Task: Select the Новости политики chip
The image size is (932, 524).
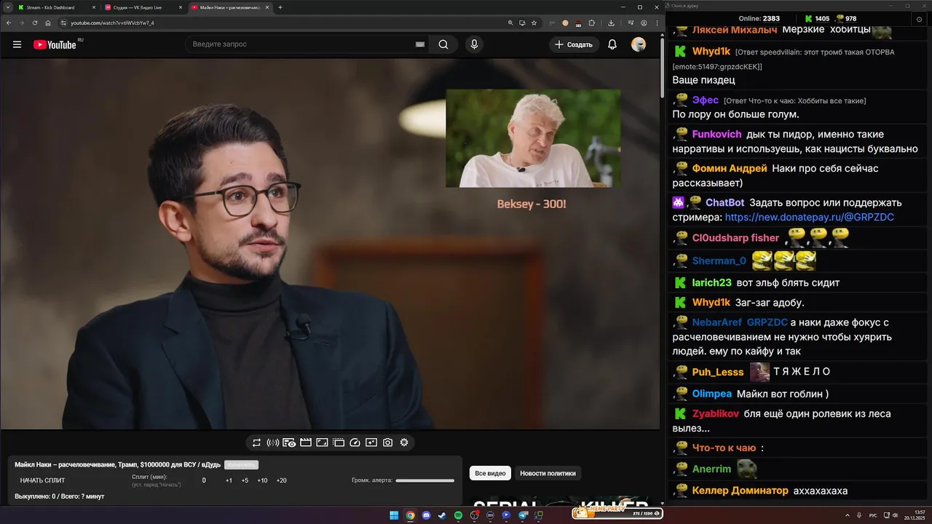Action: click(548, 473)
